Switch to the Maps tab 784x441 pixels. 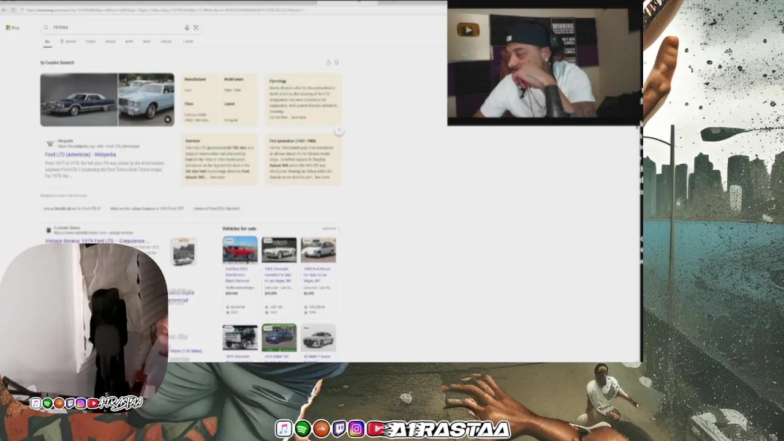point(129,42)
